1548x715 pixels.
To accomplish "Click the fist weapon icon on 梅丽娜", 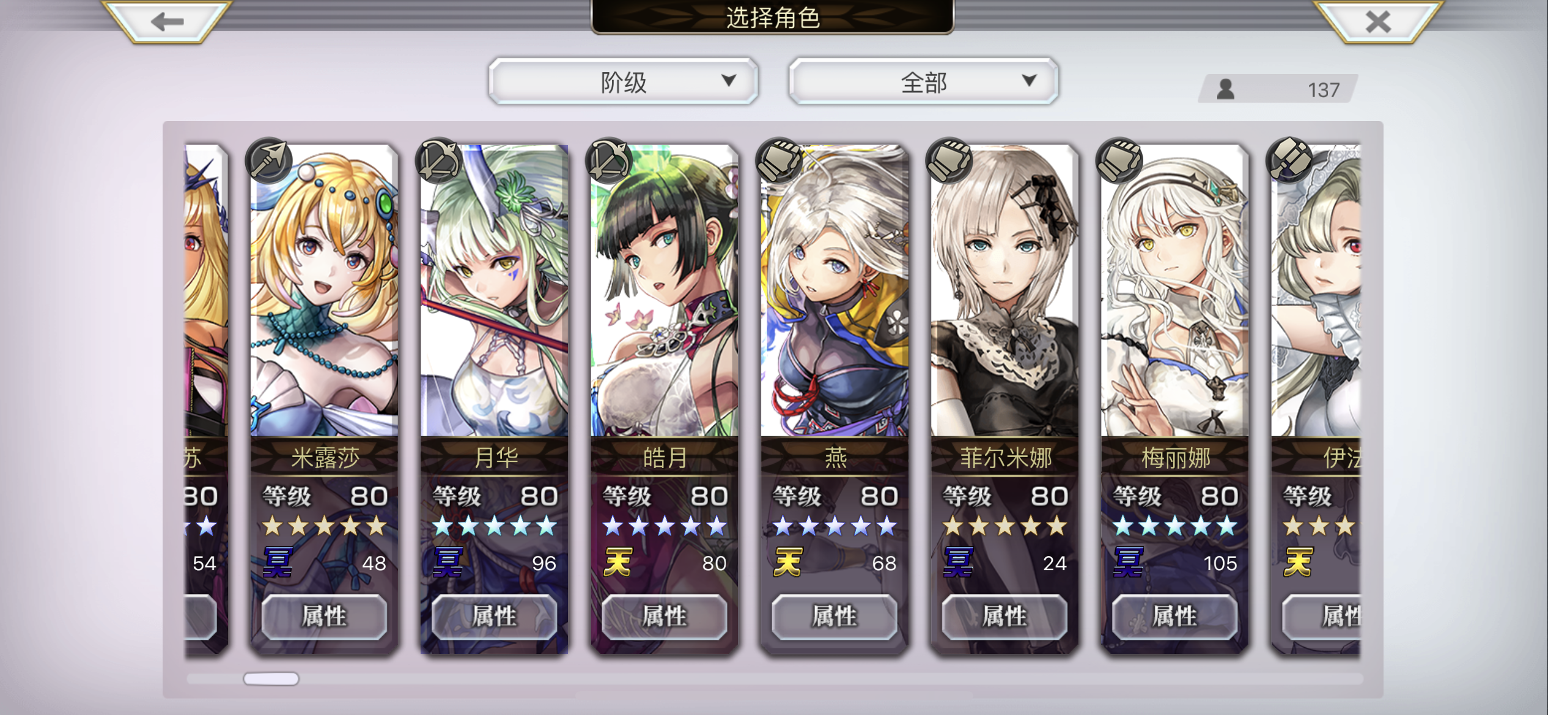I will [1119, 161].
